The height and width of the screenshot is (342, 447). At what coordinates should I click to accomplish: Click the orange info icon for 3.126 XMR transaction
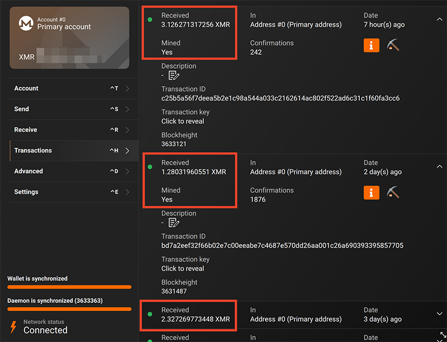(372, 45)
